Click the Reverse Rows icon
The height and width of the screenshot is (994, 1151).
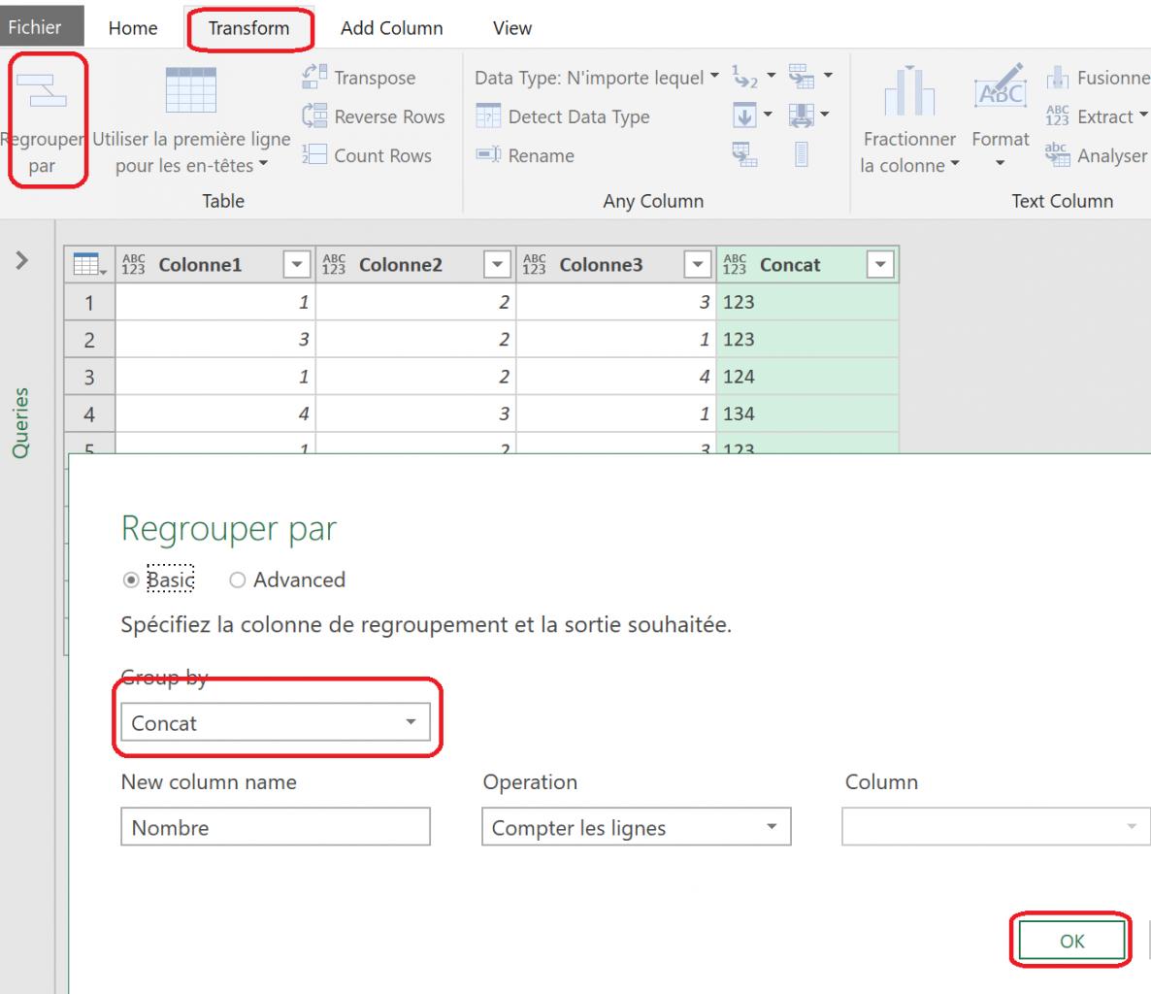314,116
